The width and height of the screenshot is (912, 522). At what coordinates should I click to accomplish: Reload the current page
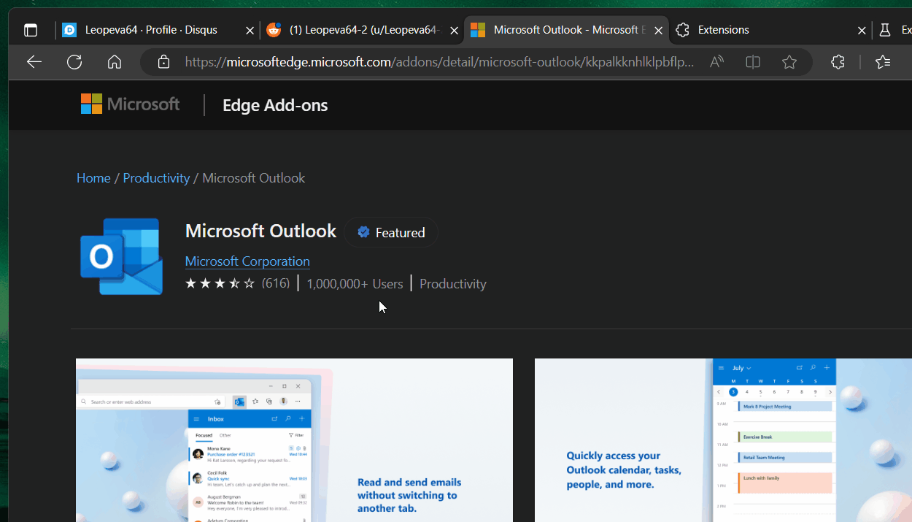[x=74, y=62]
